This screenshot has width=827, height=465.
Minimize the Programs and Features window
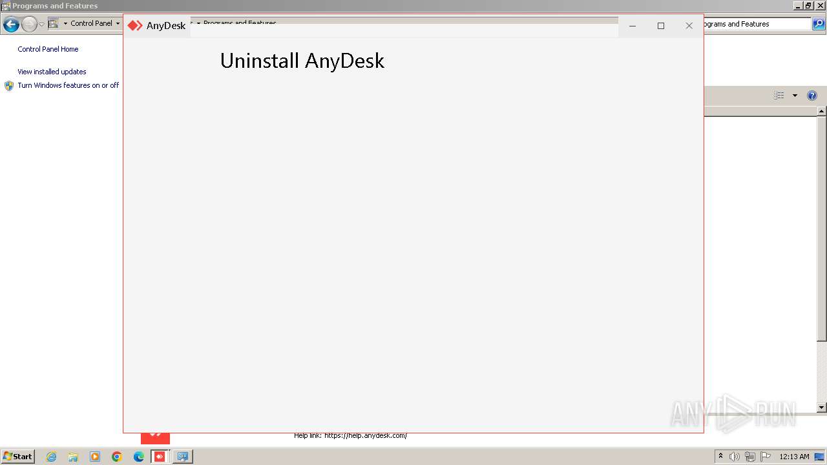(799, 6)
